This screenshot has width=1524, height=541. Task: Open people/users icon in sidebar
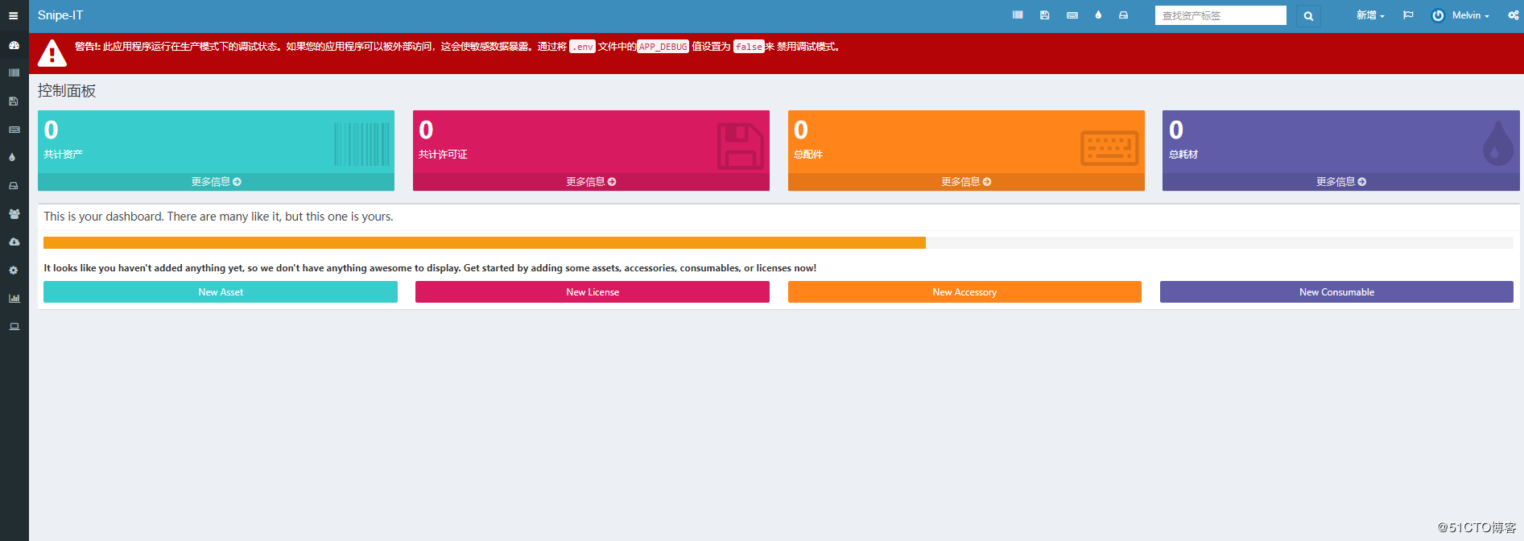[x=14, y=214]
